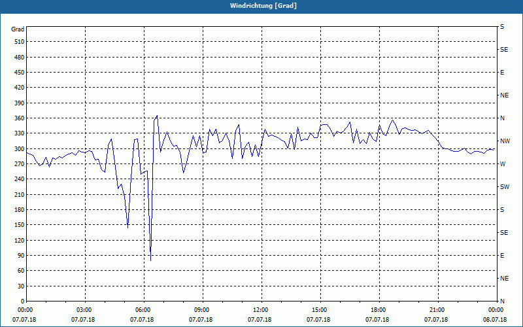Select the 210 degree axis label
The width and height of the screenshot is (523, 327).
[x=20, y=194]
